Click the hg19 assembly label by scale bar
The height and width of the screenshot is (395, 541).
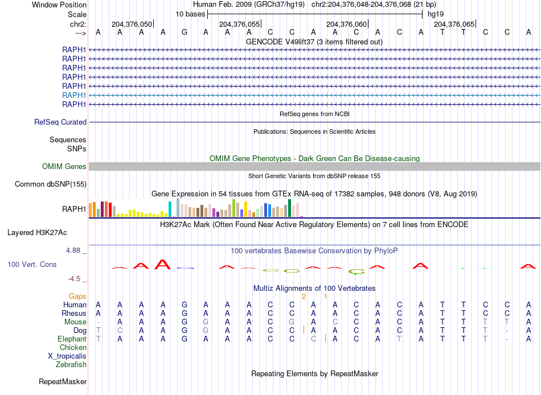pyautogui.click(x=436, y=14)
